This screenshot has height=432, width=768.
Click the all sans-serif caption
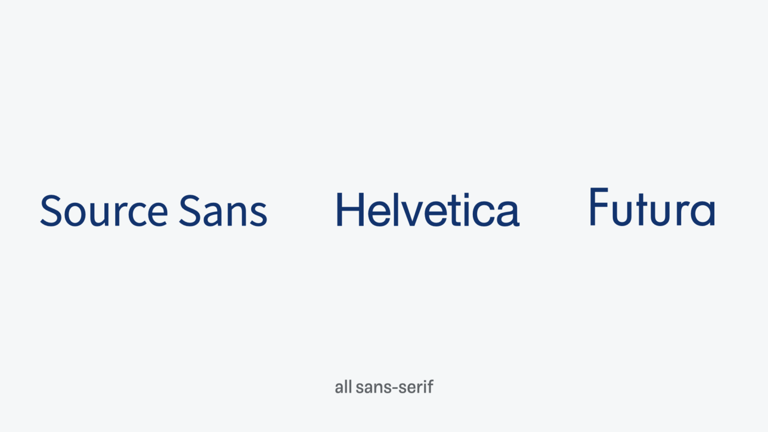[x=384, y=387]
